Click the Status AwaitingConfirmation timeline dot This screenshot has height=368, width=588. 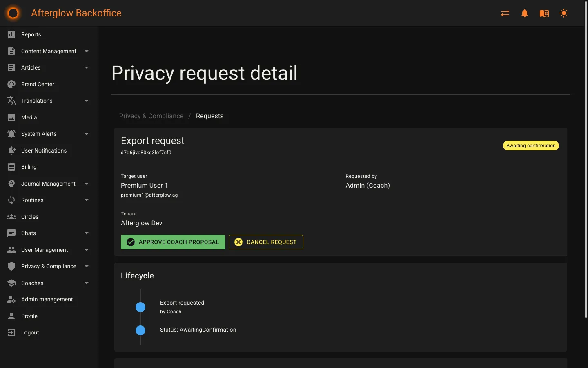click(x=140, y=330)
